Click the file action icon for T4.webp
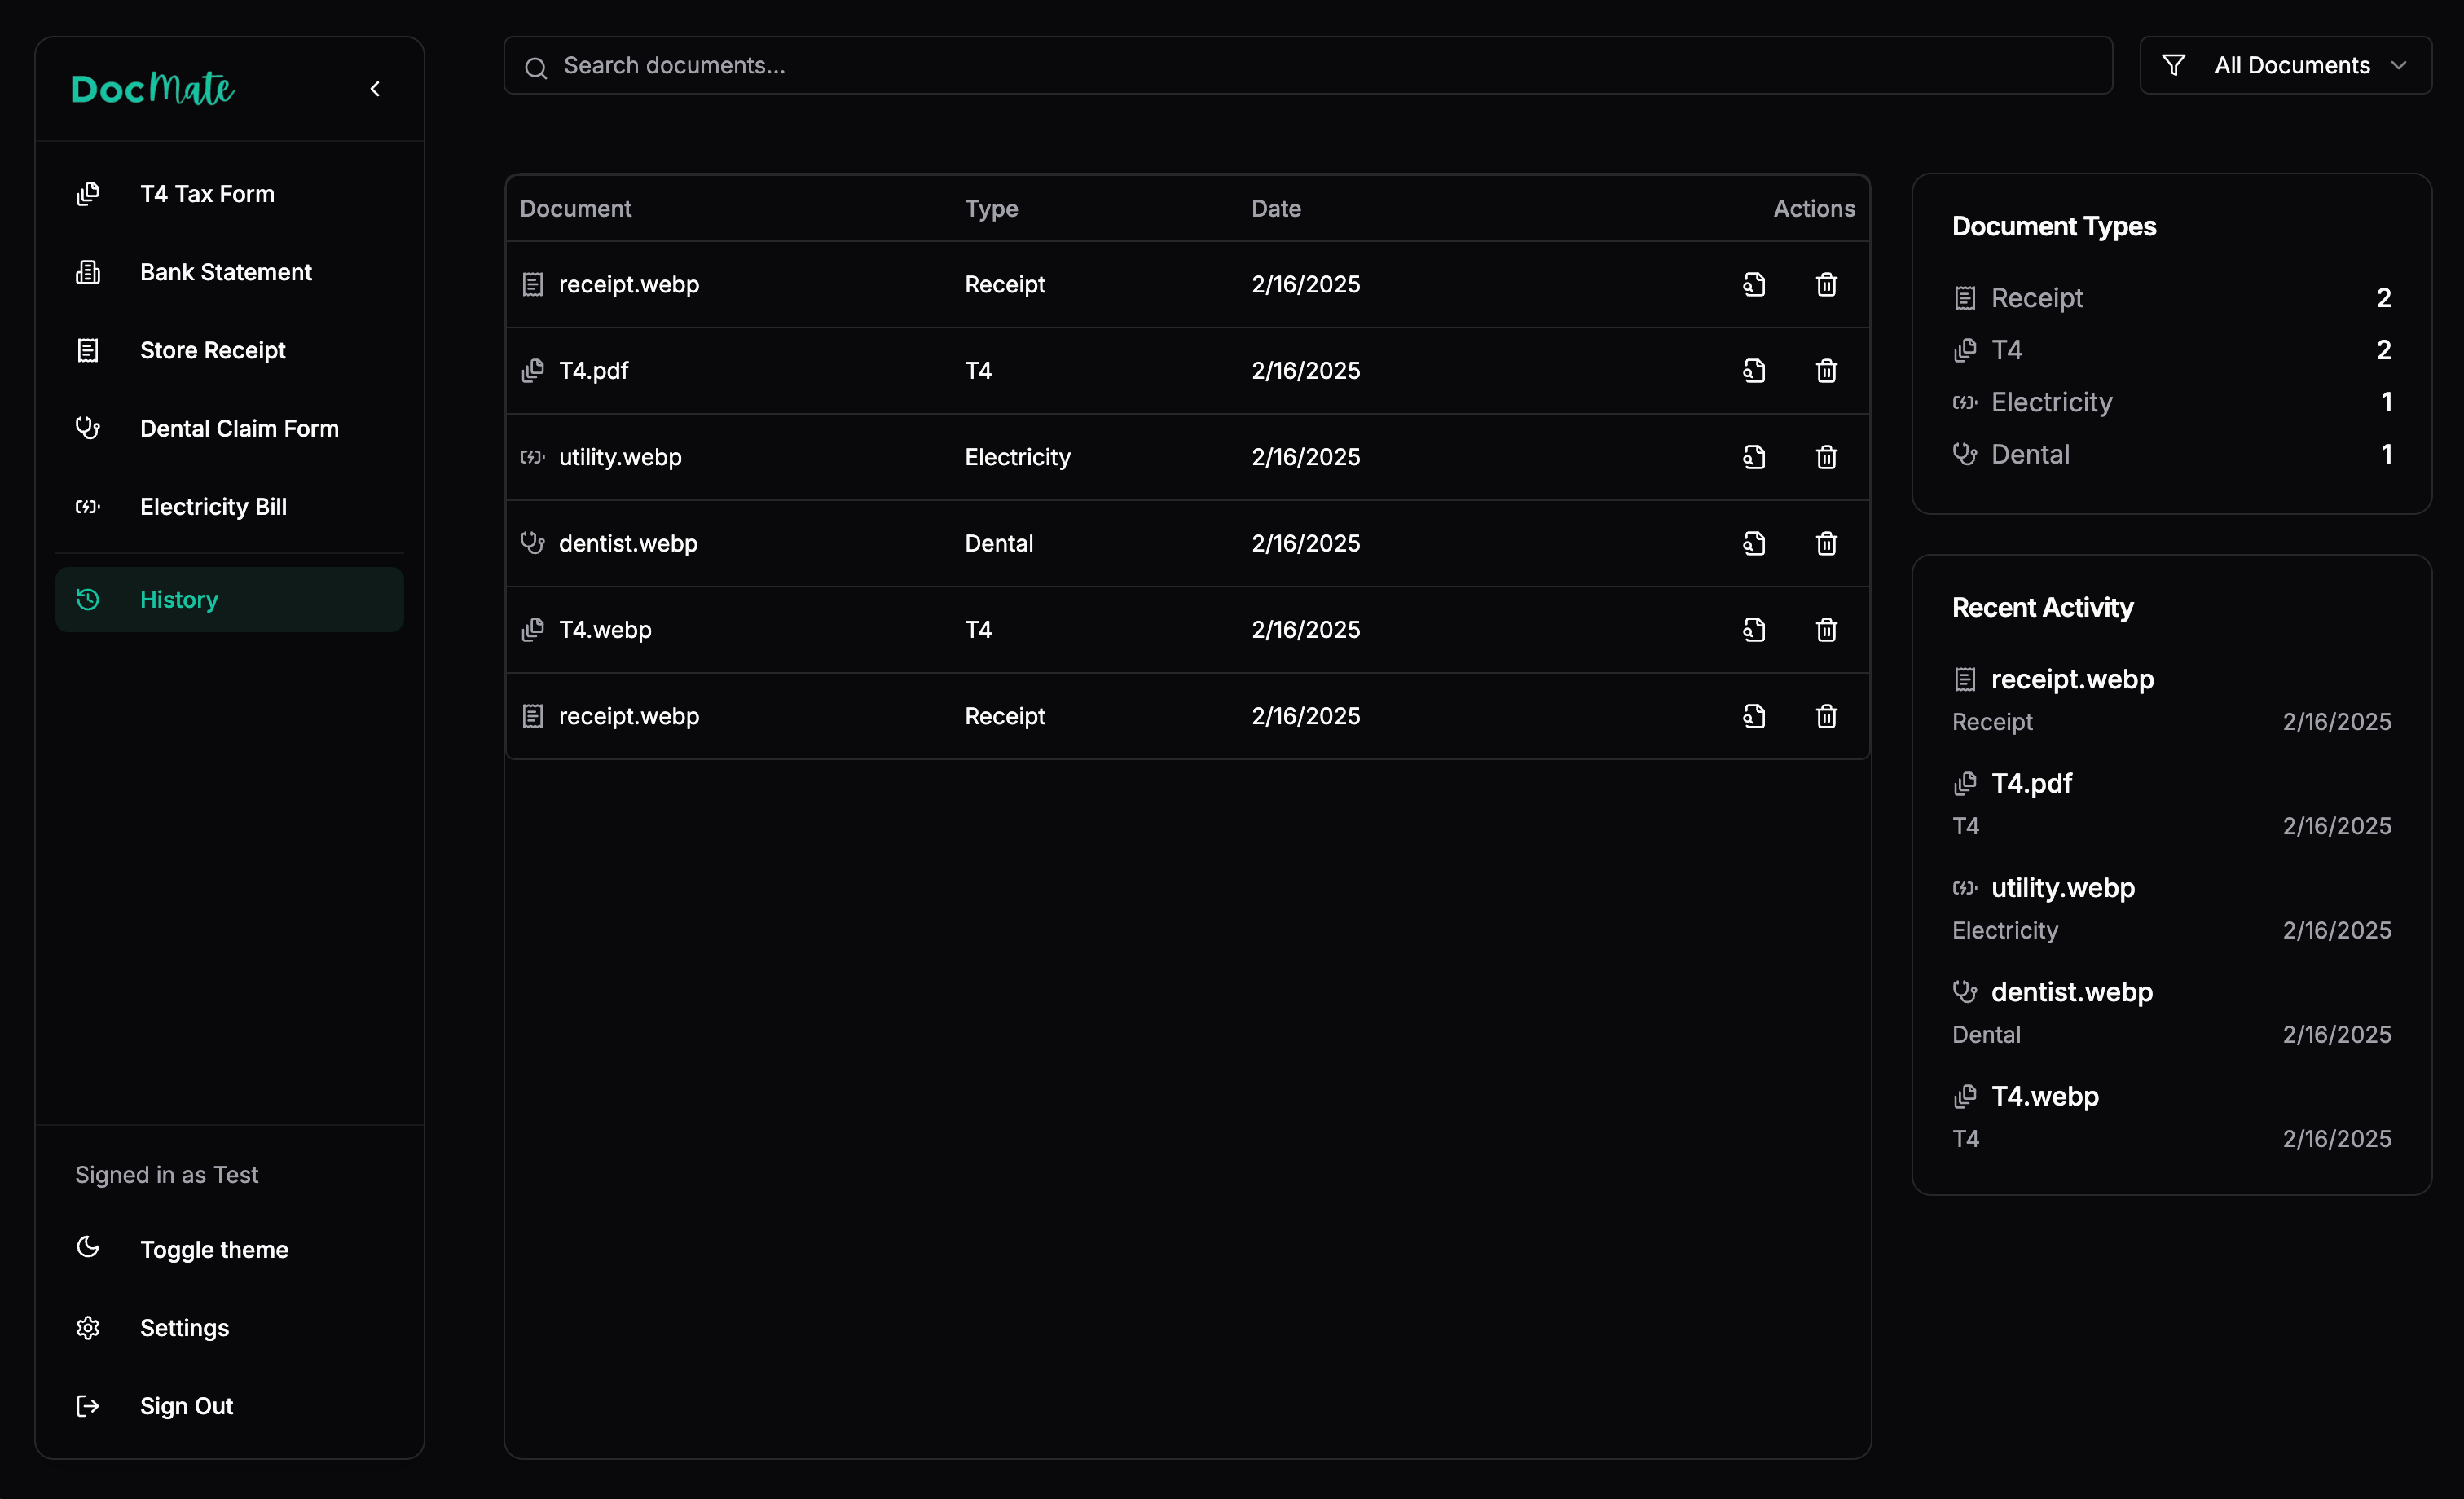Viewport: 2464px width, 1499px height. pos(1754,630)
